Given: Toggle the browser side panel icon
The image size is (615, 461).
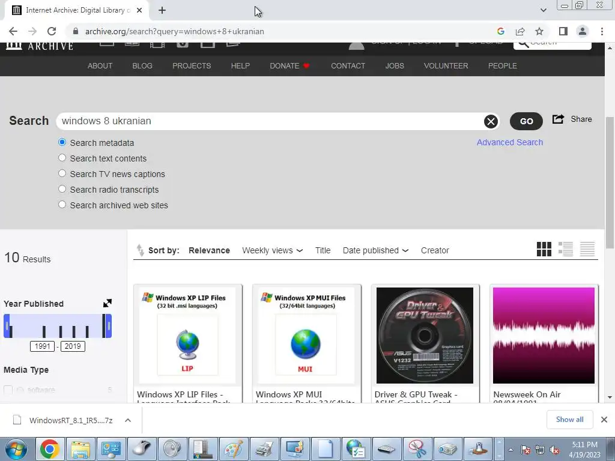Looking at the screenshot, I should coord(563,31).
